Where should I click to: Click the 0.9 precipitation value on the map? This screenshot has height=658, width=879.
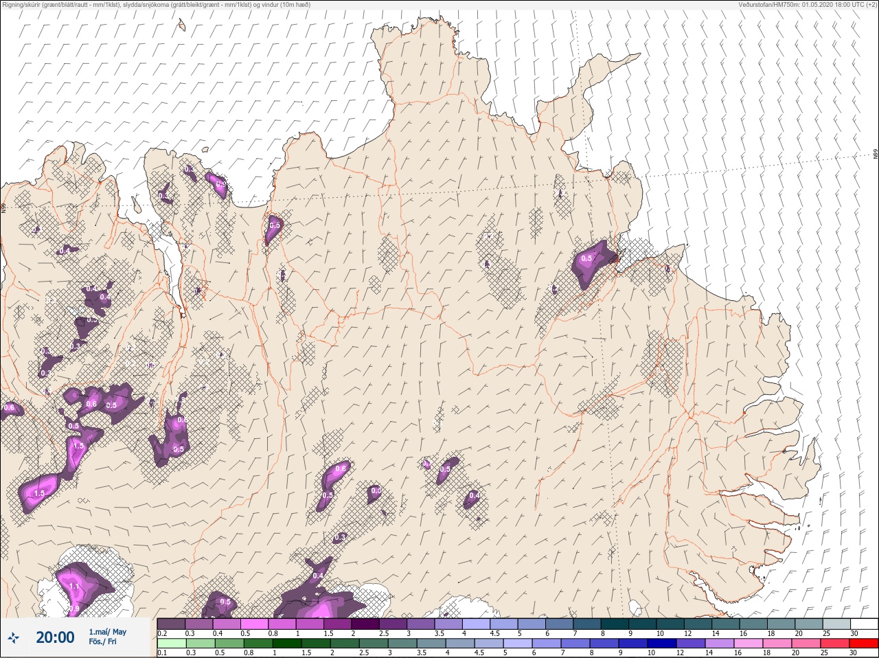75,609
